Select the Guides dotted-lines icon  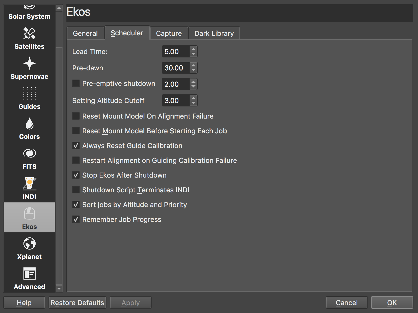30,93
